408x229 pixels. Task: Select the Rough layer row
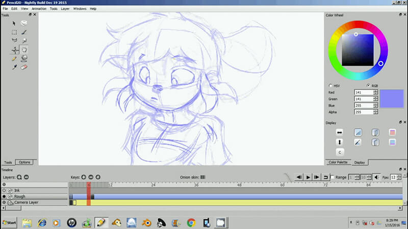(34, 196)
